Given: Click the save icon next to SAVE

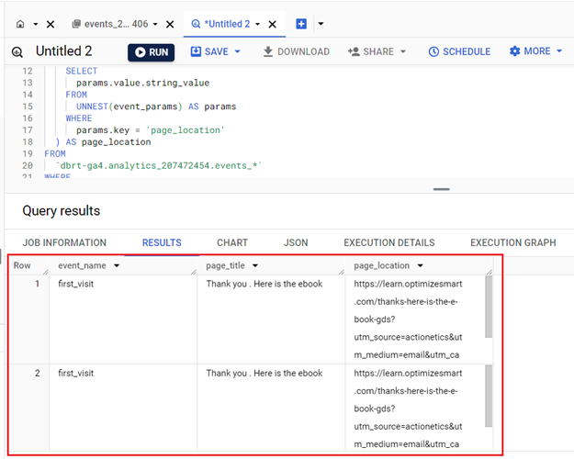Looking at the screenshot, I should 196,51.
